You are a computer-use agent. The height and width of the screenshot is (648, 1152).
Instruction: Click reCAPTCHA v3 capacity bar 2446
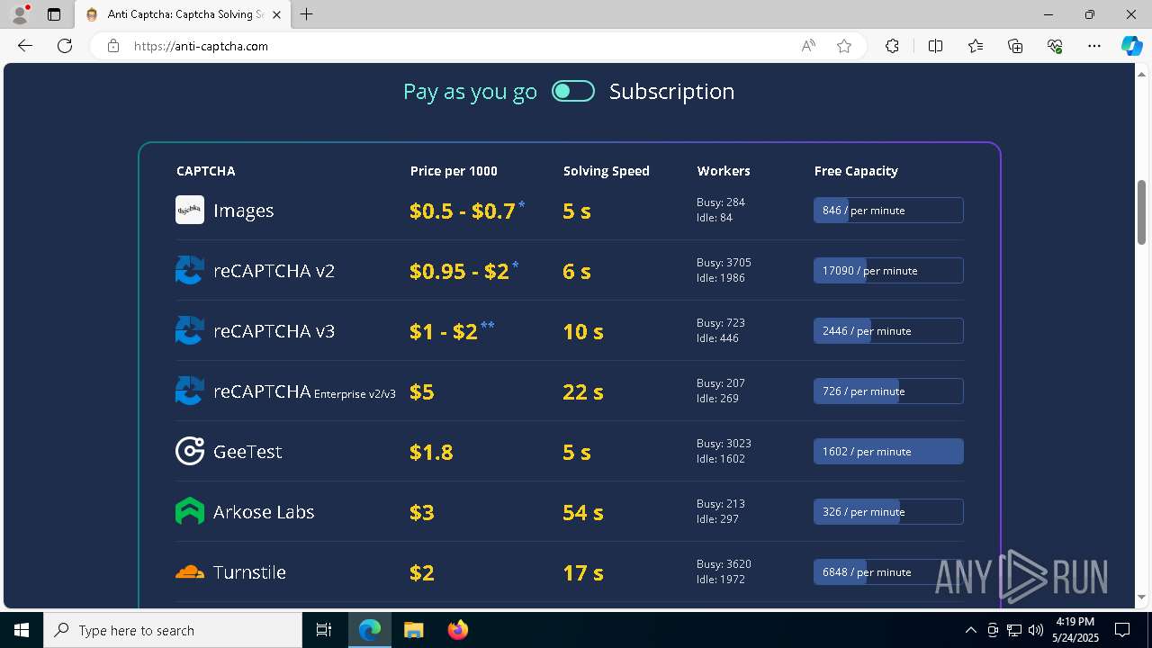coord(888,330)
